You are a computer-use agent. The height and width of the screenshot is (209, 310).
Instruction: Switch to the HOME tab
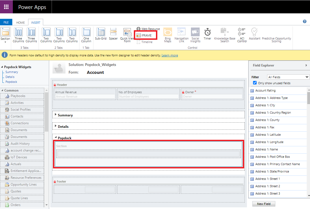[20, 22]
